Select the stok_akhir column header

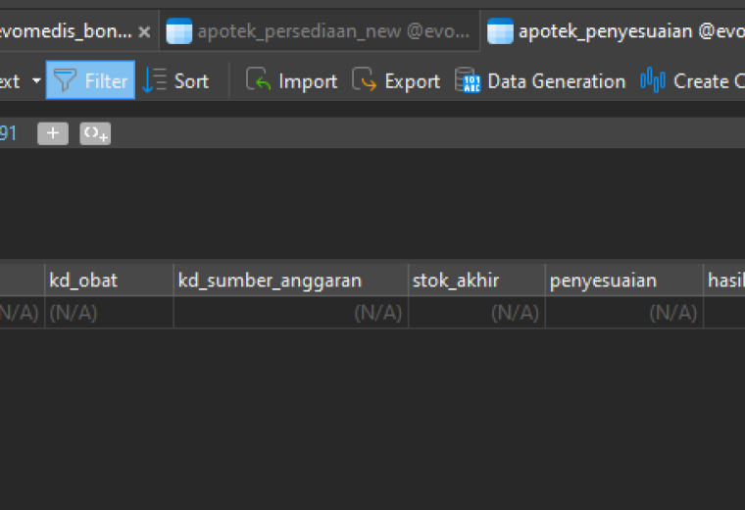pyautogui.click(x=476, y=280)
